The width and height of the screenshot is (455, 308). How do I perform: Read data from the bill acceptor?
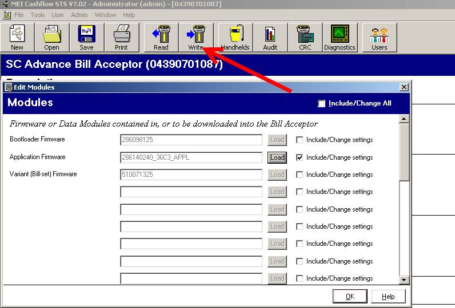tap(161, 38)
